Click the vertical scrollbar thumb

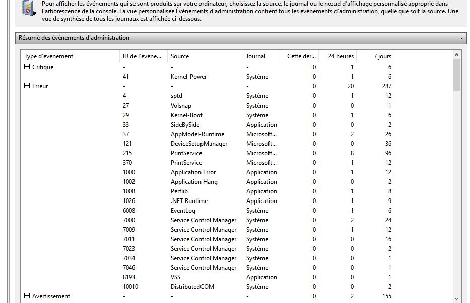tap(456, 75)
